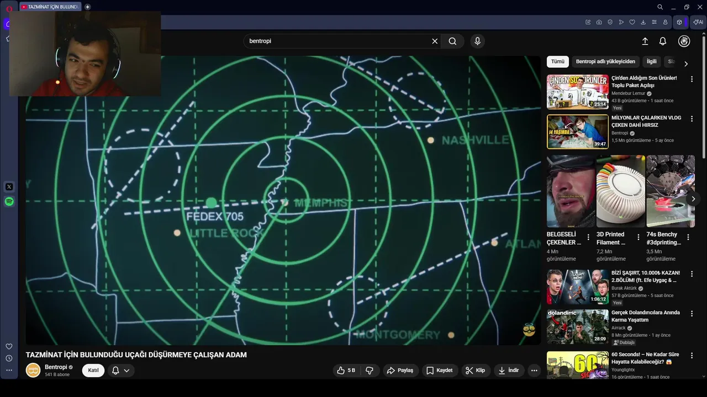Image resolution: width=707 pixels, height=397 pixels.
Task: Click the Katıl join button
Action: [93, 371]
